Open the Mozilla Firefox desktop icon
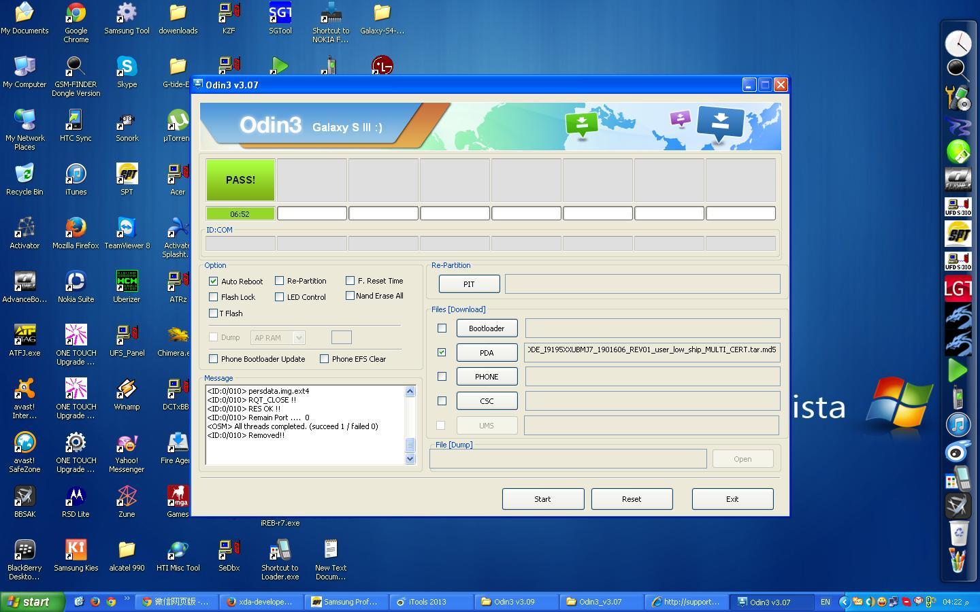This screenshot has height=612, width=980. click(76, 233)
